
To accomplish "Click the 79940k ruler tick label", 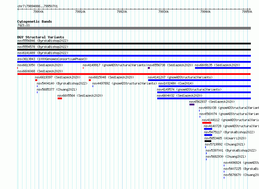I will (x=205, y=12).
